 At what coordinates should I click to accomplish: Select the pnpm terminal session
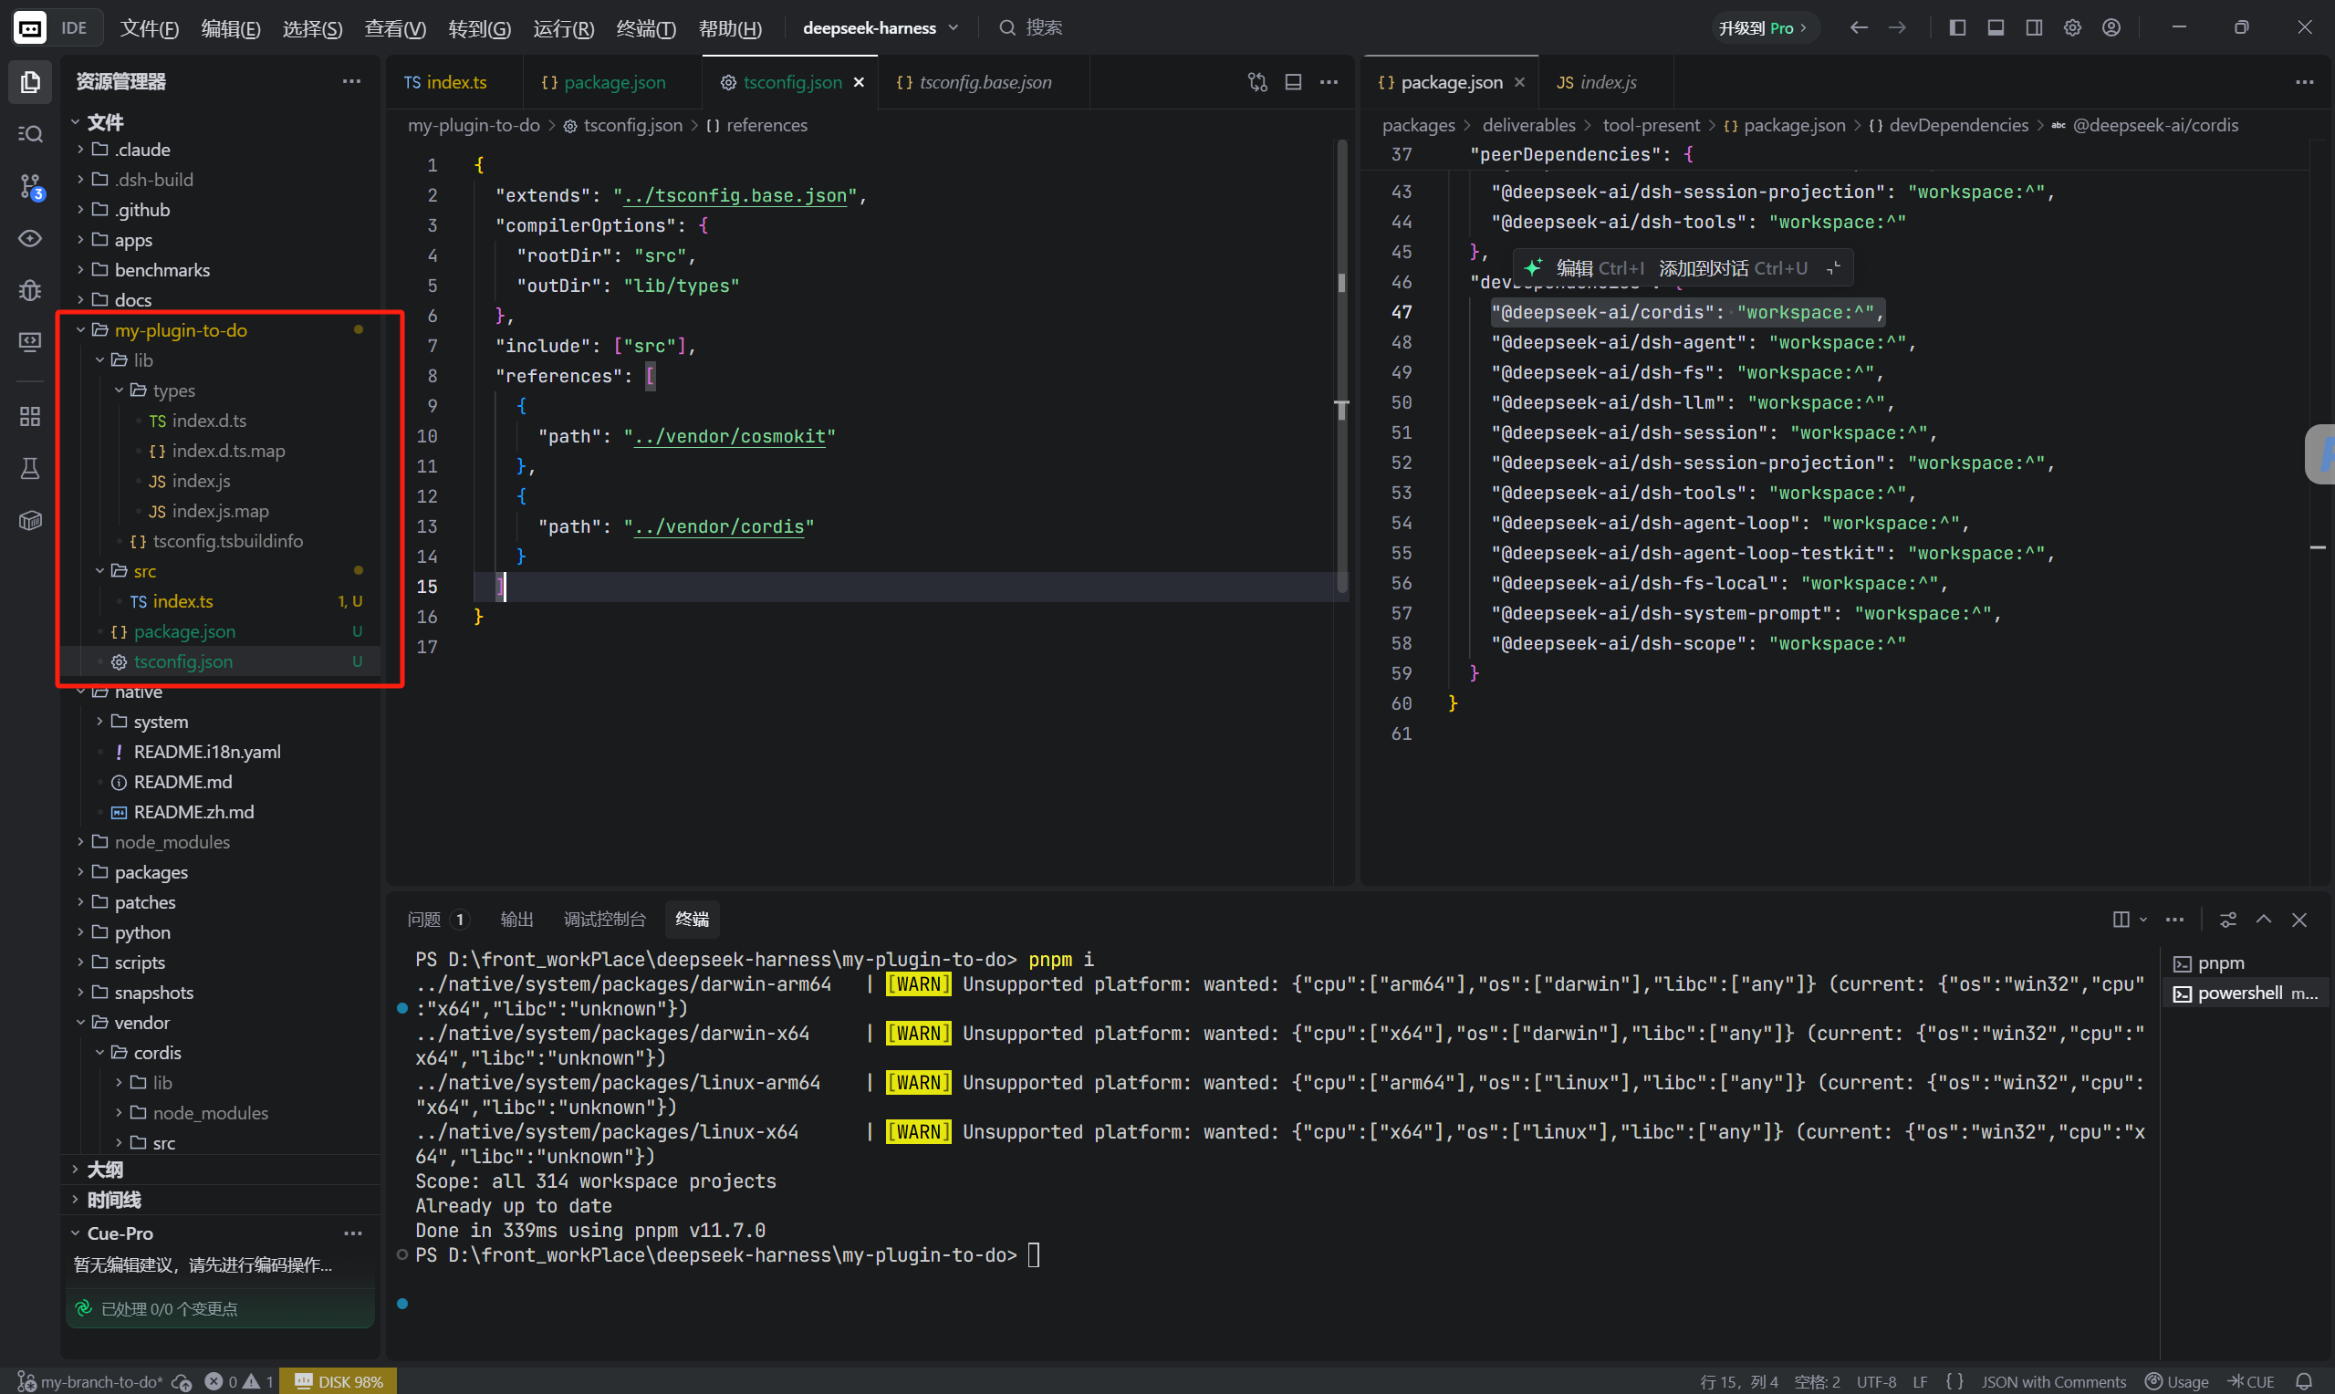2247,962
